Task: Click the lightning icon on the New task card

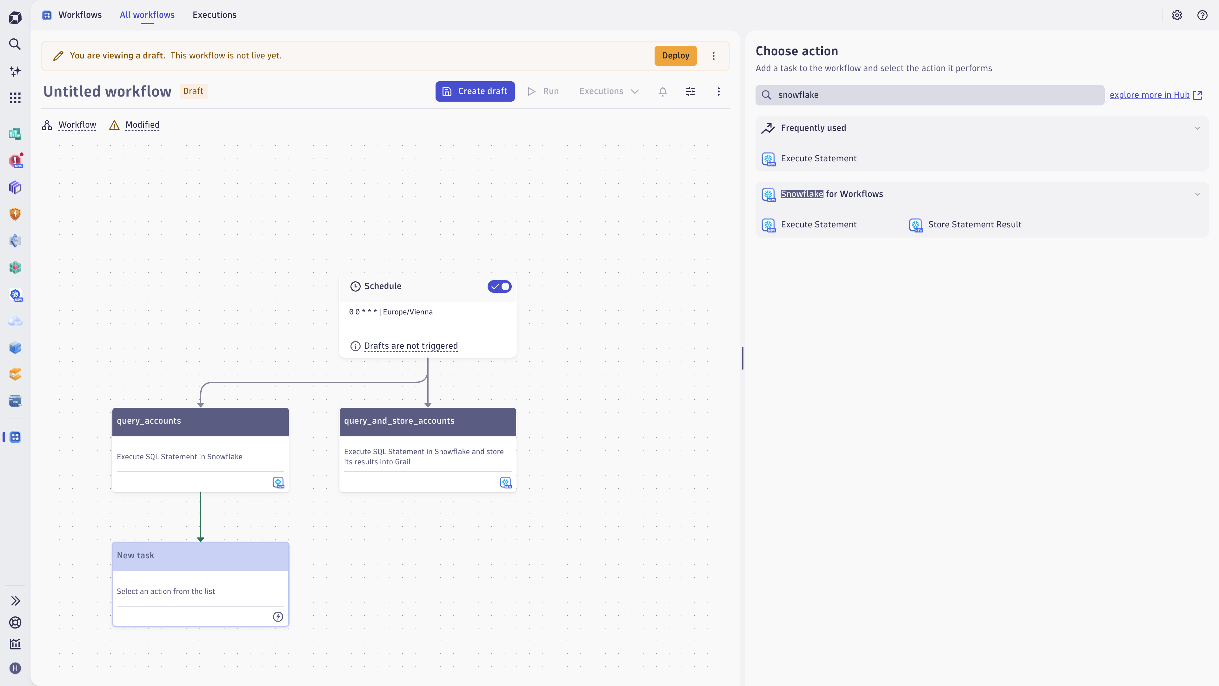Action: 278,617
